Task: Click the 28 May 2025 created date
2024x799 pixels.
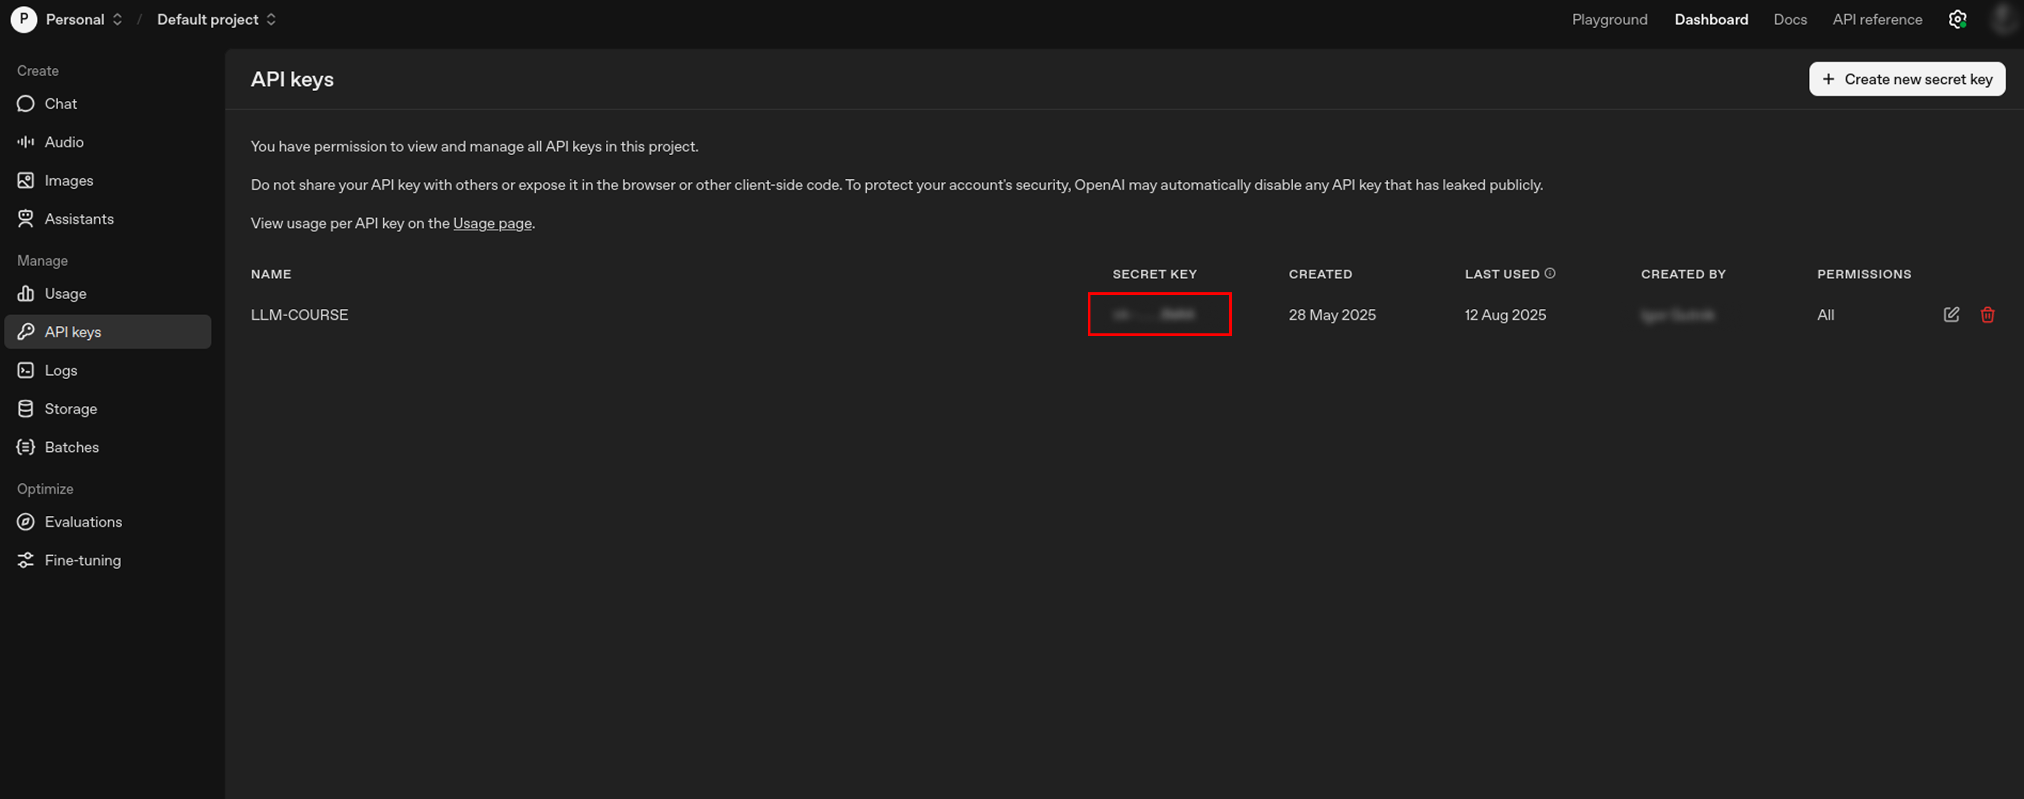Action: 1332,315
